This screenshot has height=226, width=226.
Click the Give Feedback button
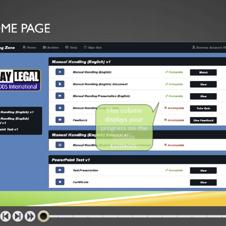point(203,120)
